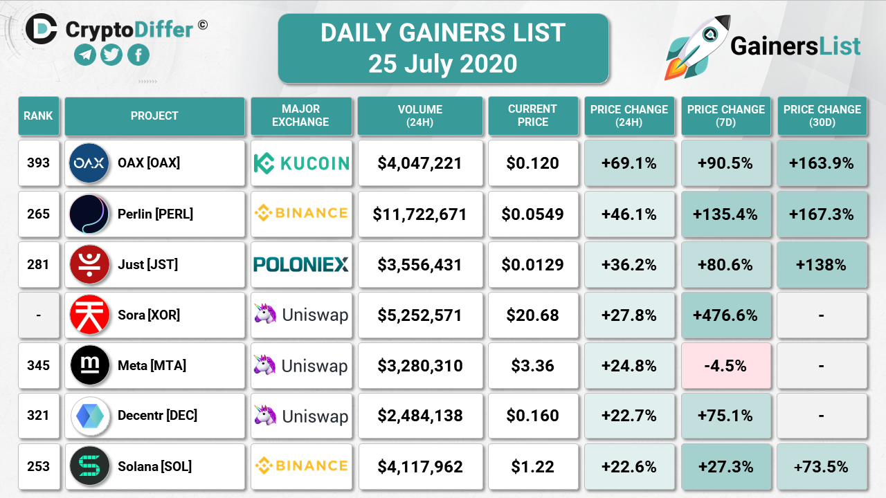Click the GainersList rocket logo
886x498 pixels.
click(x=694, y=47)
